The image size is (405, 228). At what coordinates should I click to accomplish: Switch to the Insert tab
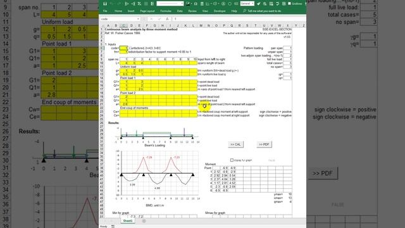131,11
